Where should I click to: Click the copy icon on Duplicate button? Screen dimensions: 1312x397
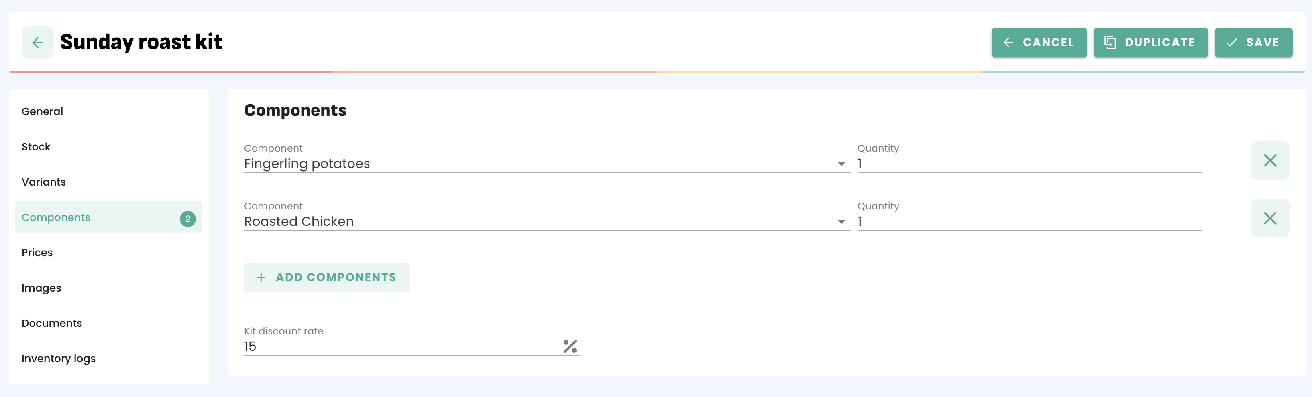1110,43
